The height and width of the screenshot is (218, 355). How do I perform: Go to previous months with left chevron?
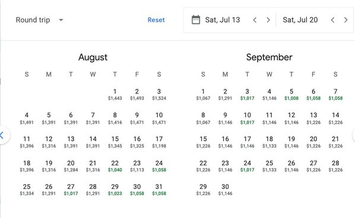[x=2, y=135]
